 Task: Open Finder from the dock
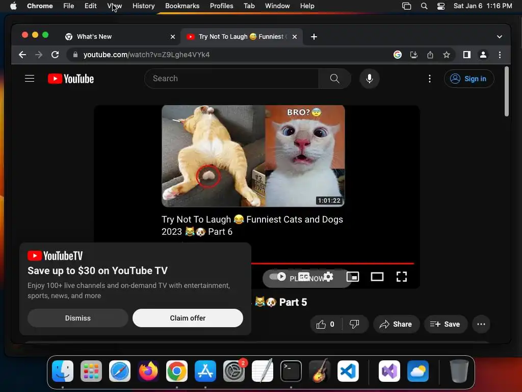click(63, 371)
